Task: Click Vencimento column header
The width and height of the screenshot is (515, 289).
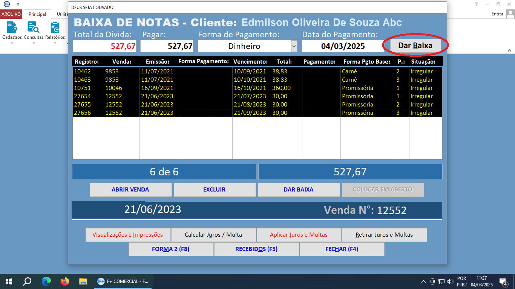Action: click(250, 62)
